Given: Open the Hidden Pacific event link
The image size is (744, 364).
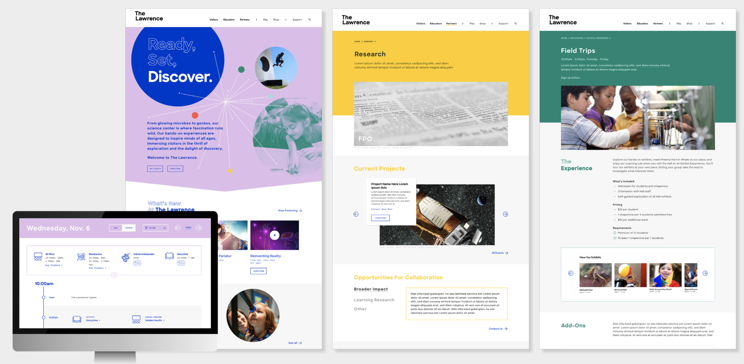Looking at the screenshot, I should coord(155,321).
